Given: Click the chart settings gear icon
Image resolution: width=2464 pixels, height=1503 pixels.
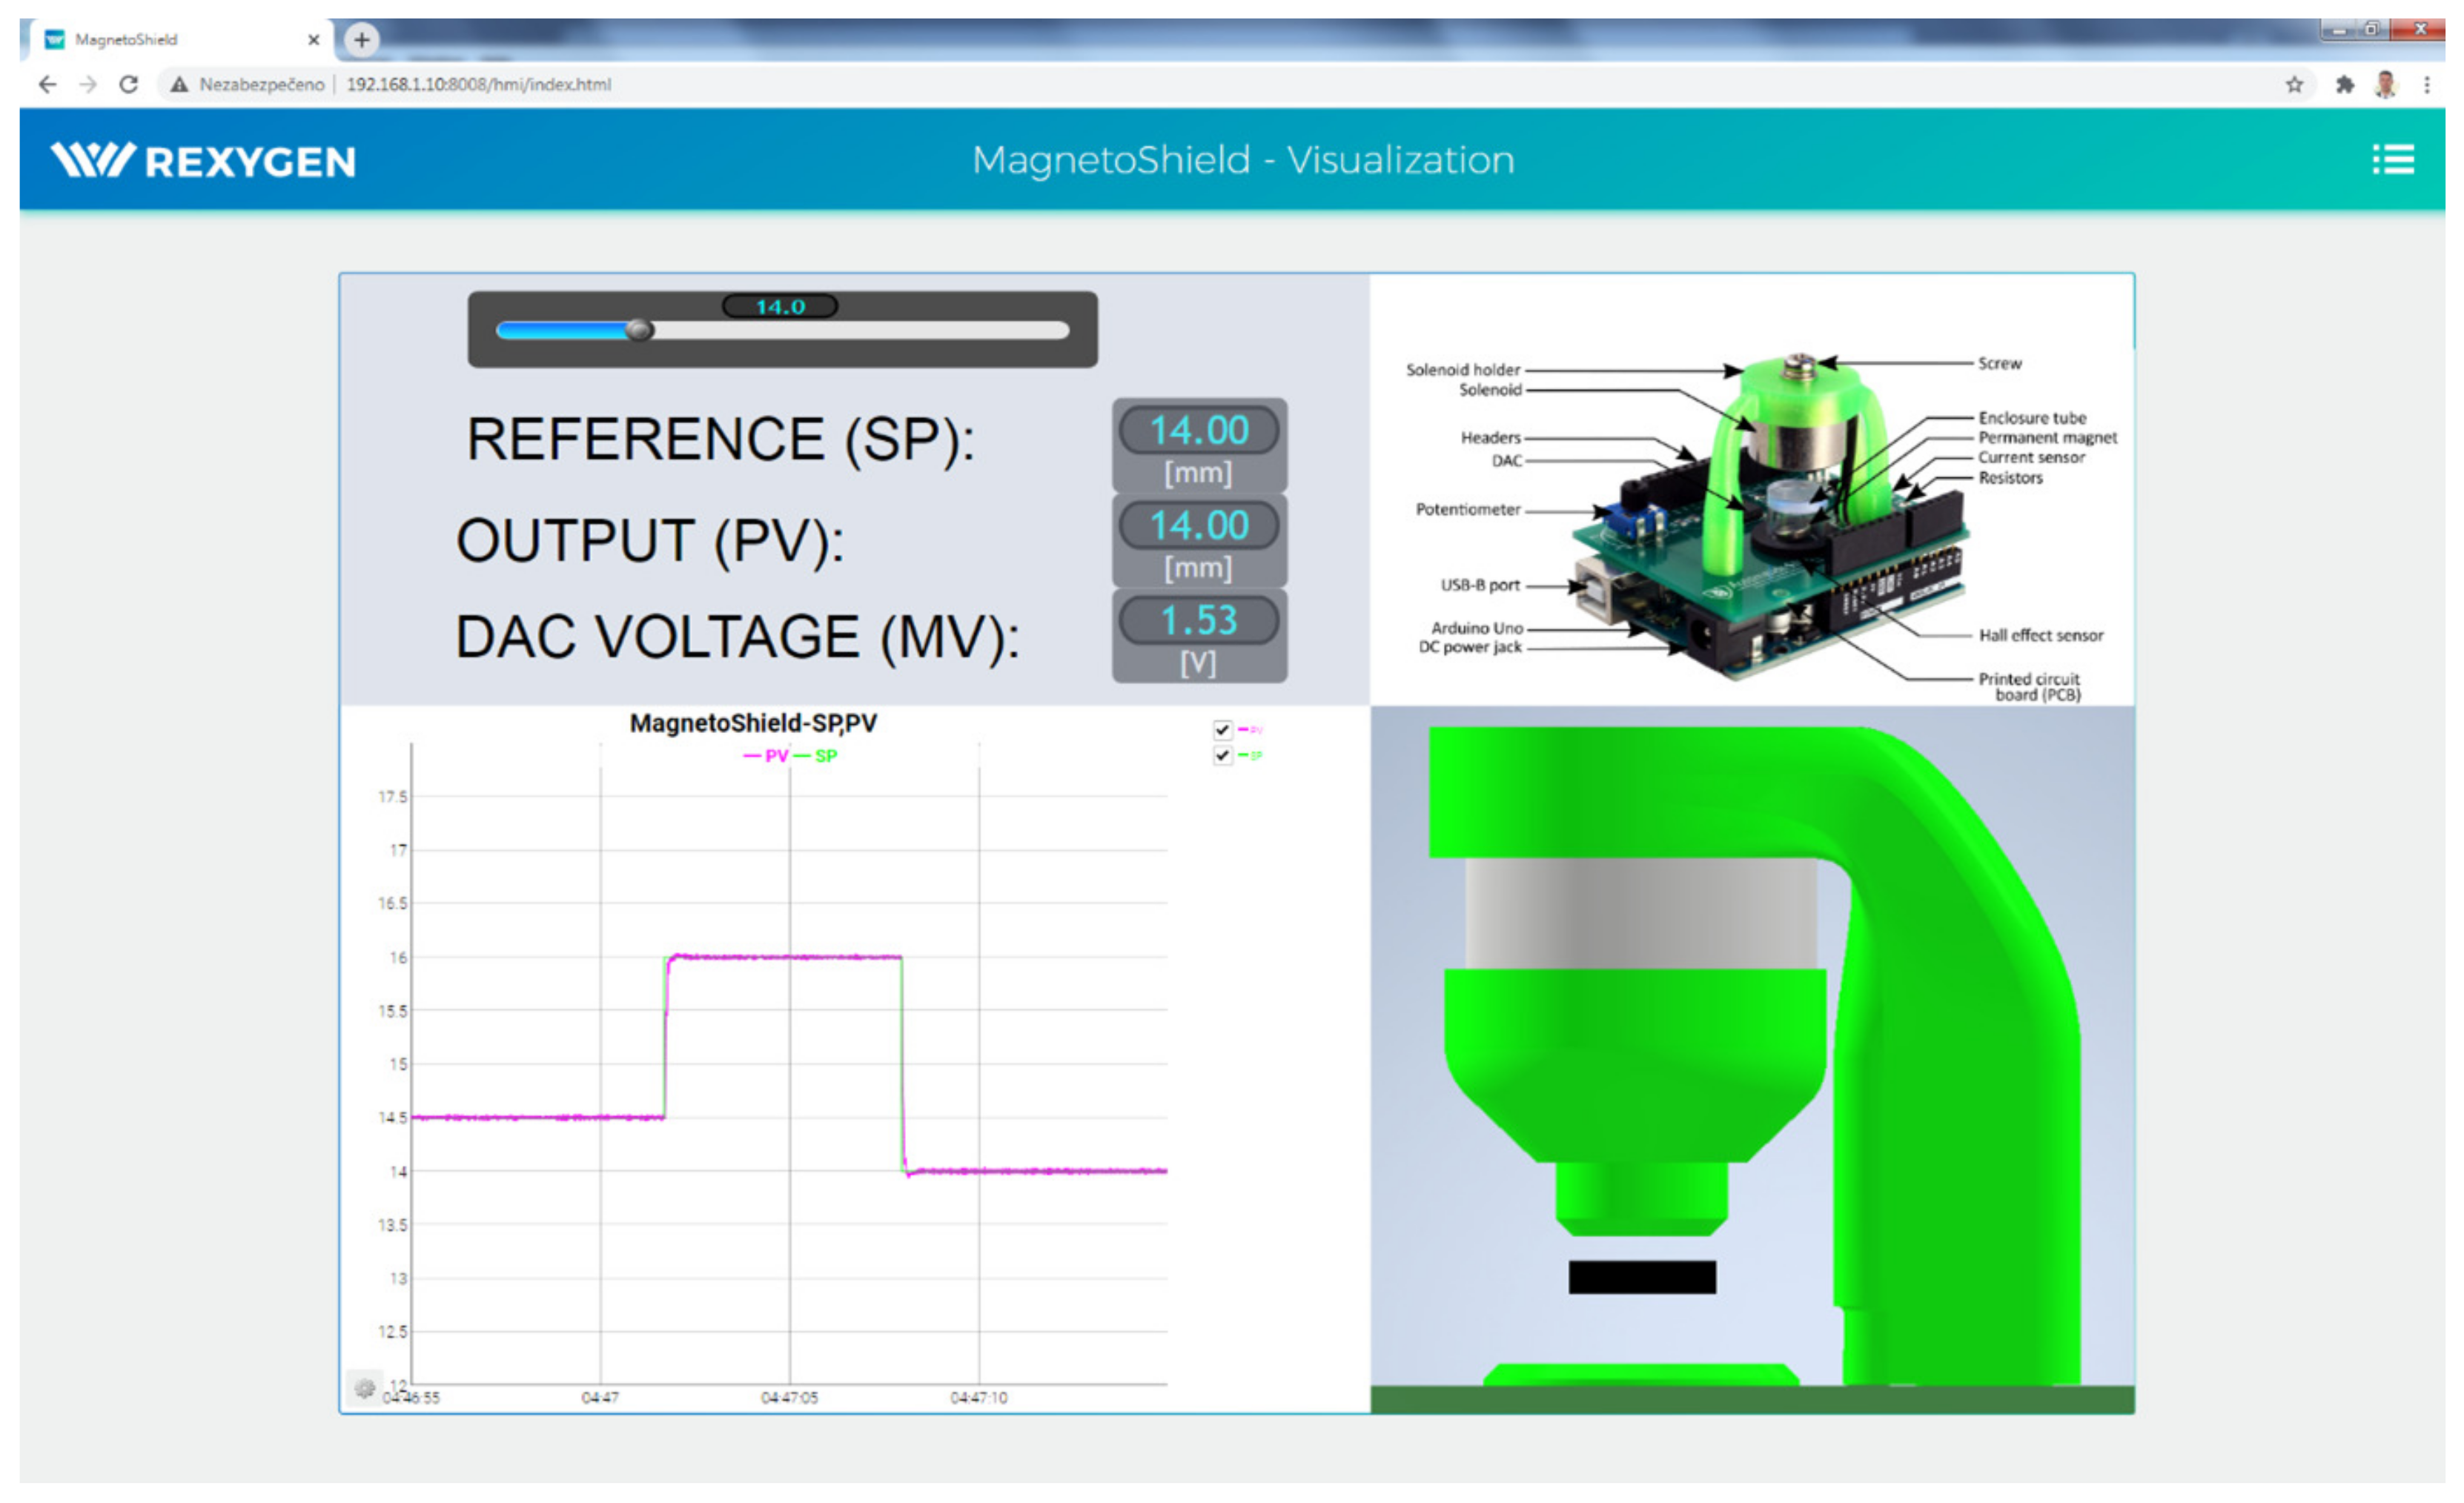Looking at the screenshot, I should (x=364, y=1388).
